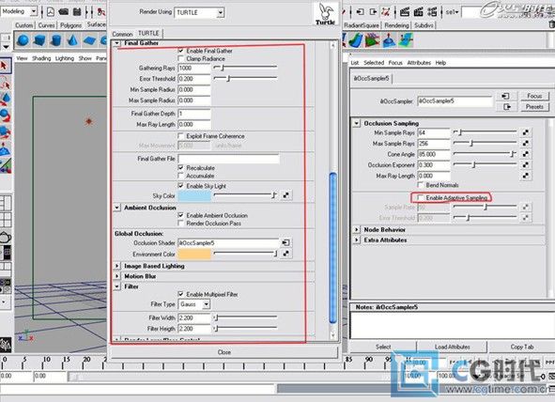Close the Render Settings window
The width and height of the screenshot is (555, 402).
click(x=224, y=351)
